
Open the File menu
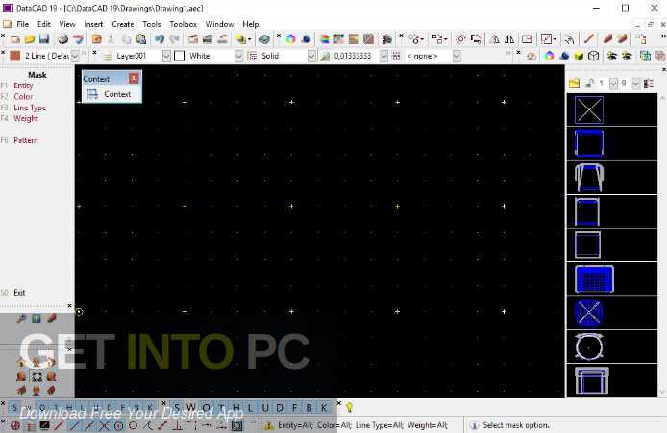click(x=22, y=24)
